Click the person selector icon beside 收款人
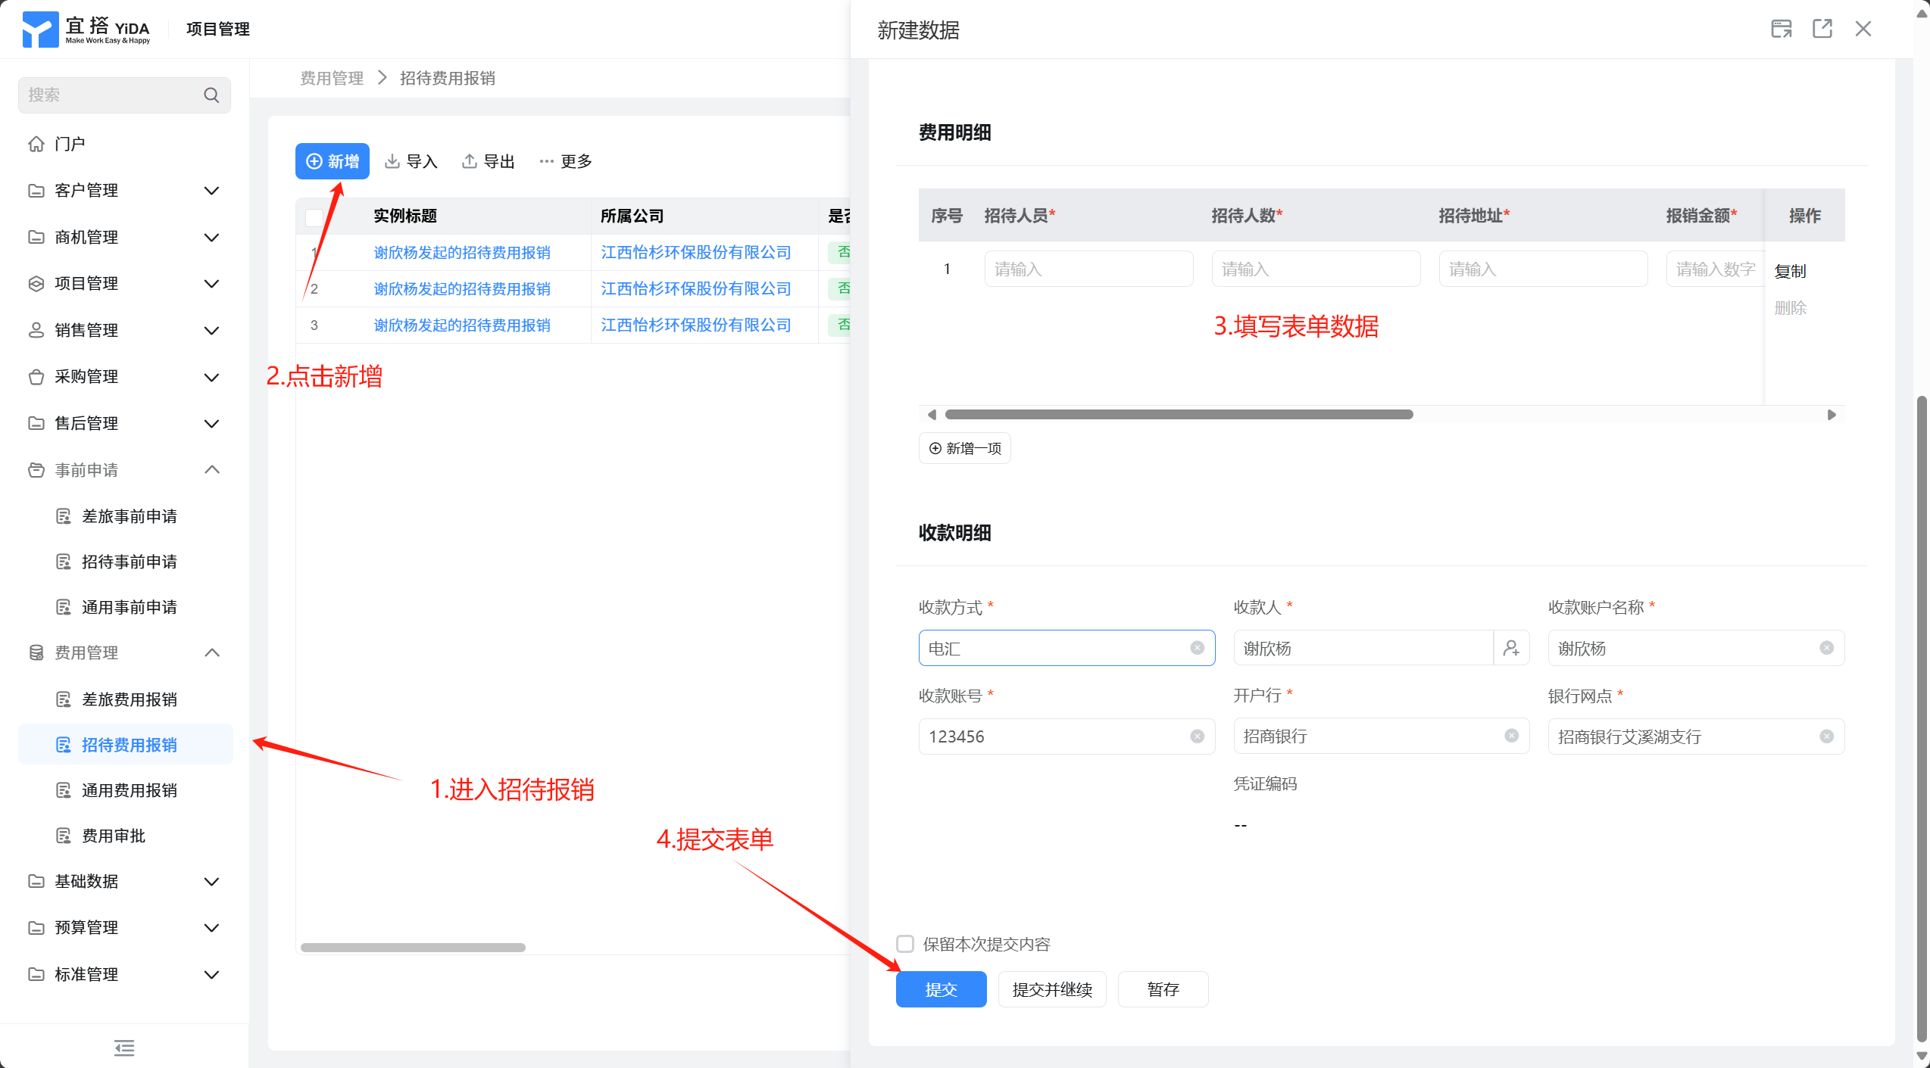Screen dimensions: 1930x1068 [x=1511, y=648]
